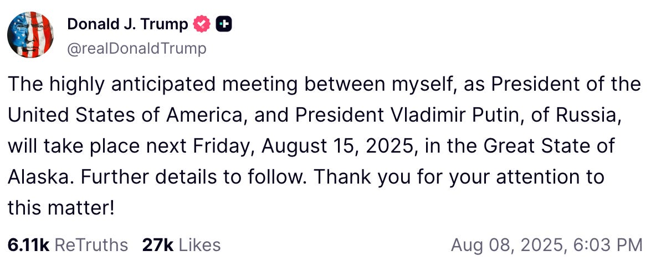Open Donald J. Trump display name
This screenshot has height=261, width=656.
(x=127, y=25)
